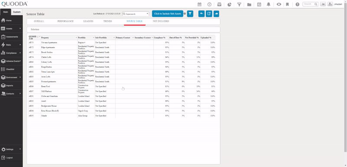Select the Bridgewater House property cell
The image size is (347, 167).
tap(59, 106)
